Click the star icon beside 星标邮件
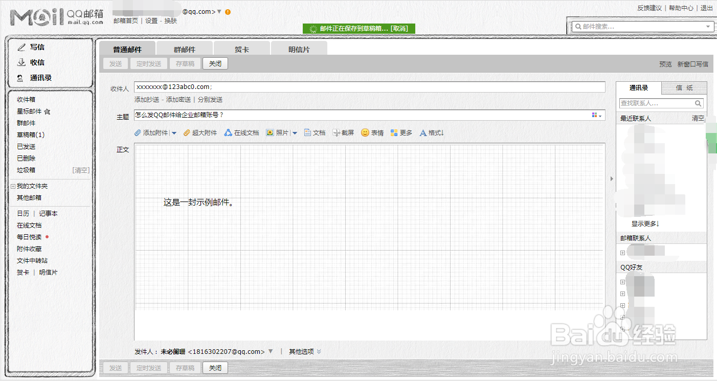 tap(47, 111)
